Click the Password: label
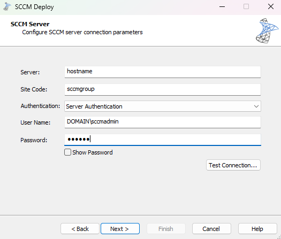Screen dimensions: 281x239 (x=34, y=140)
